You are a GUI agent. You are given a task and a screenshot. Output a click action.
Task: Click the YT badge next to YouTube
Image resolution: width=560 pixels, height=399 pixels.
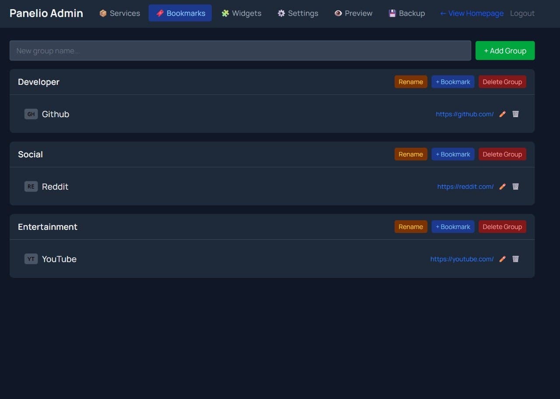[x=31, y=259]
